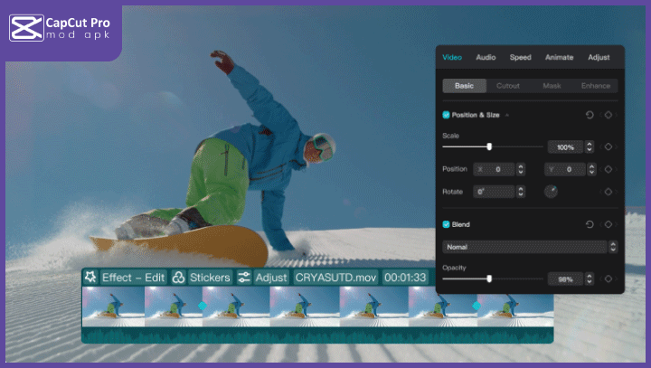Open the Animate tab
Viewport: 651px width, 368px height.
(x=559, y=58)
